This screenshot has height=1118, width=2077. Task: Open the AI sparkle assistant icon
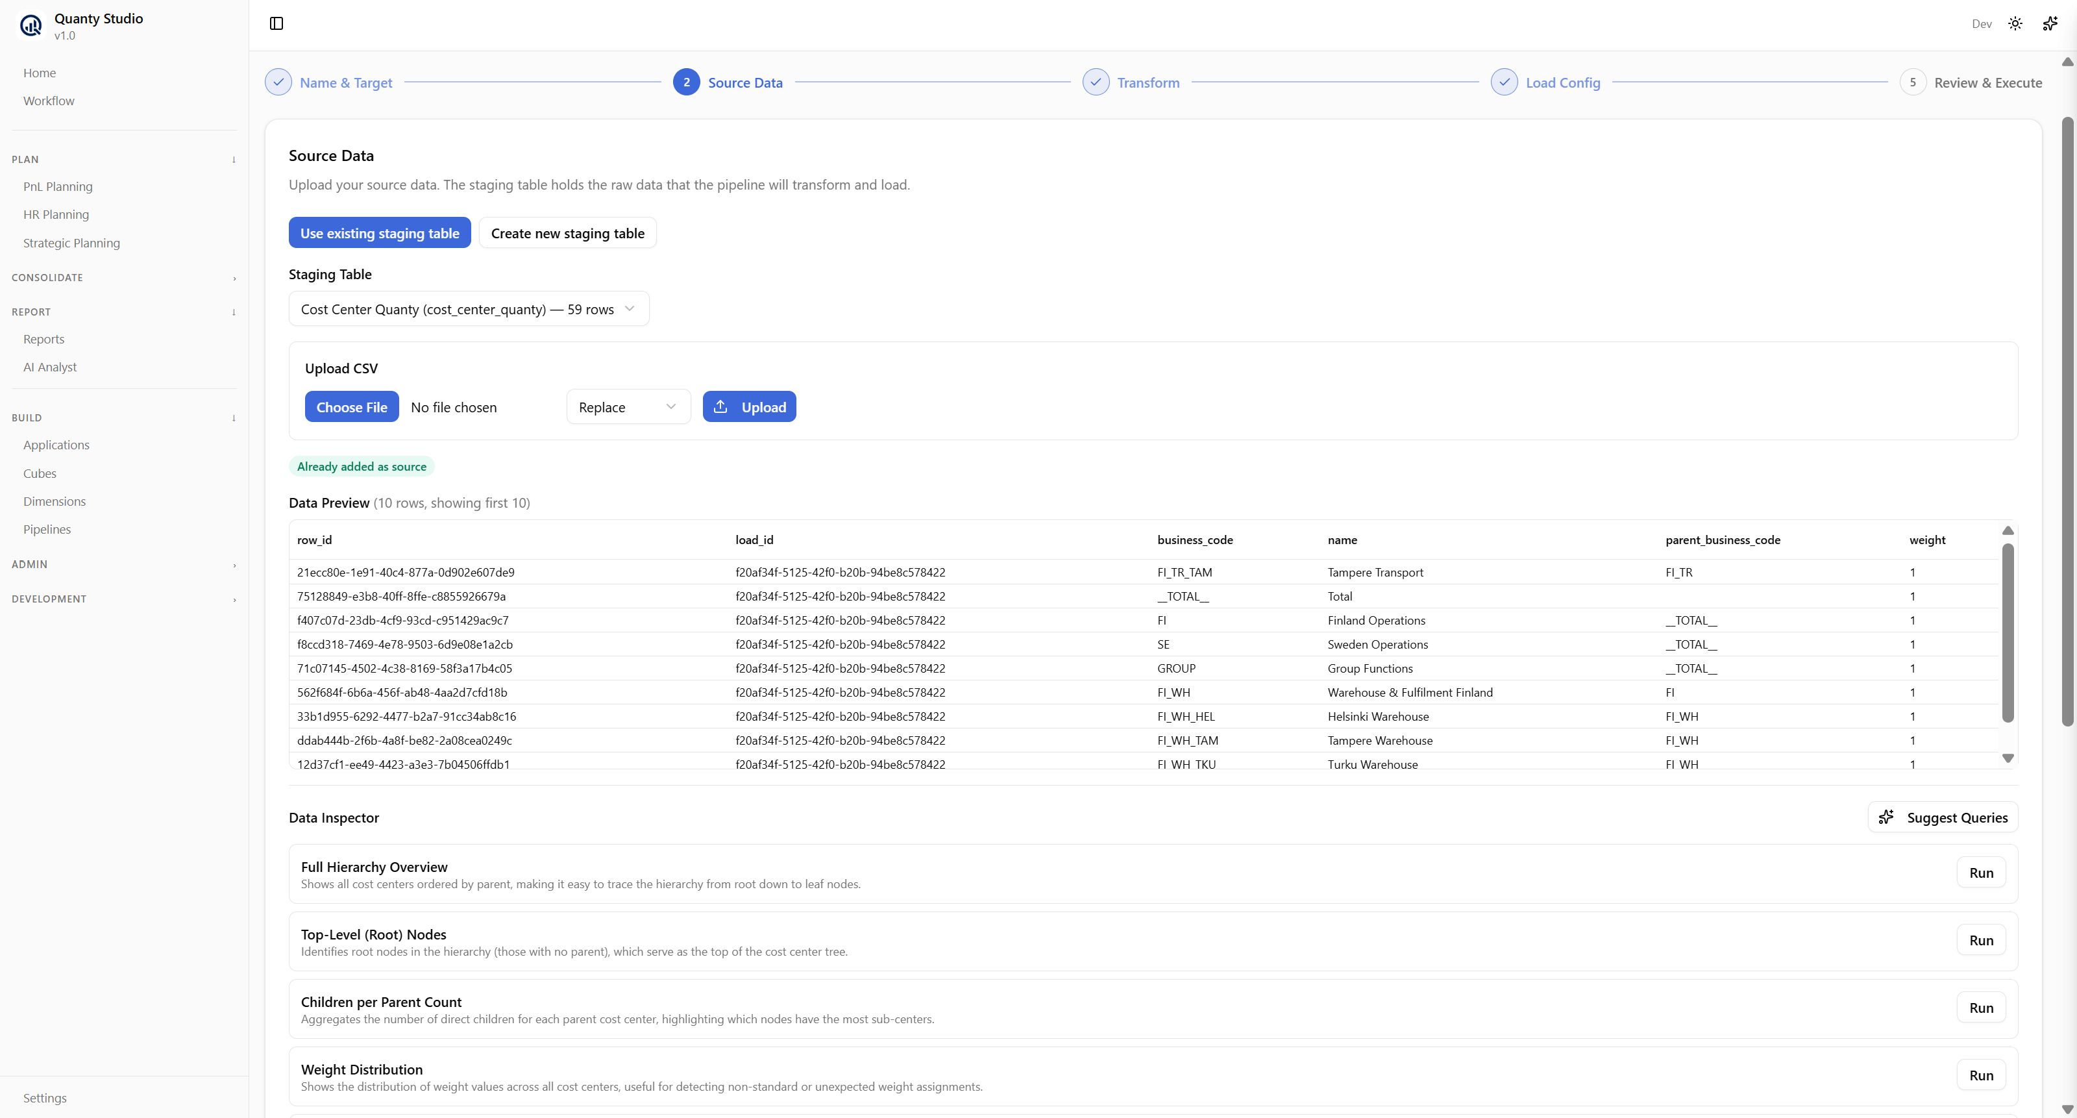(x=2050, y=23)
